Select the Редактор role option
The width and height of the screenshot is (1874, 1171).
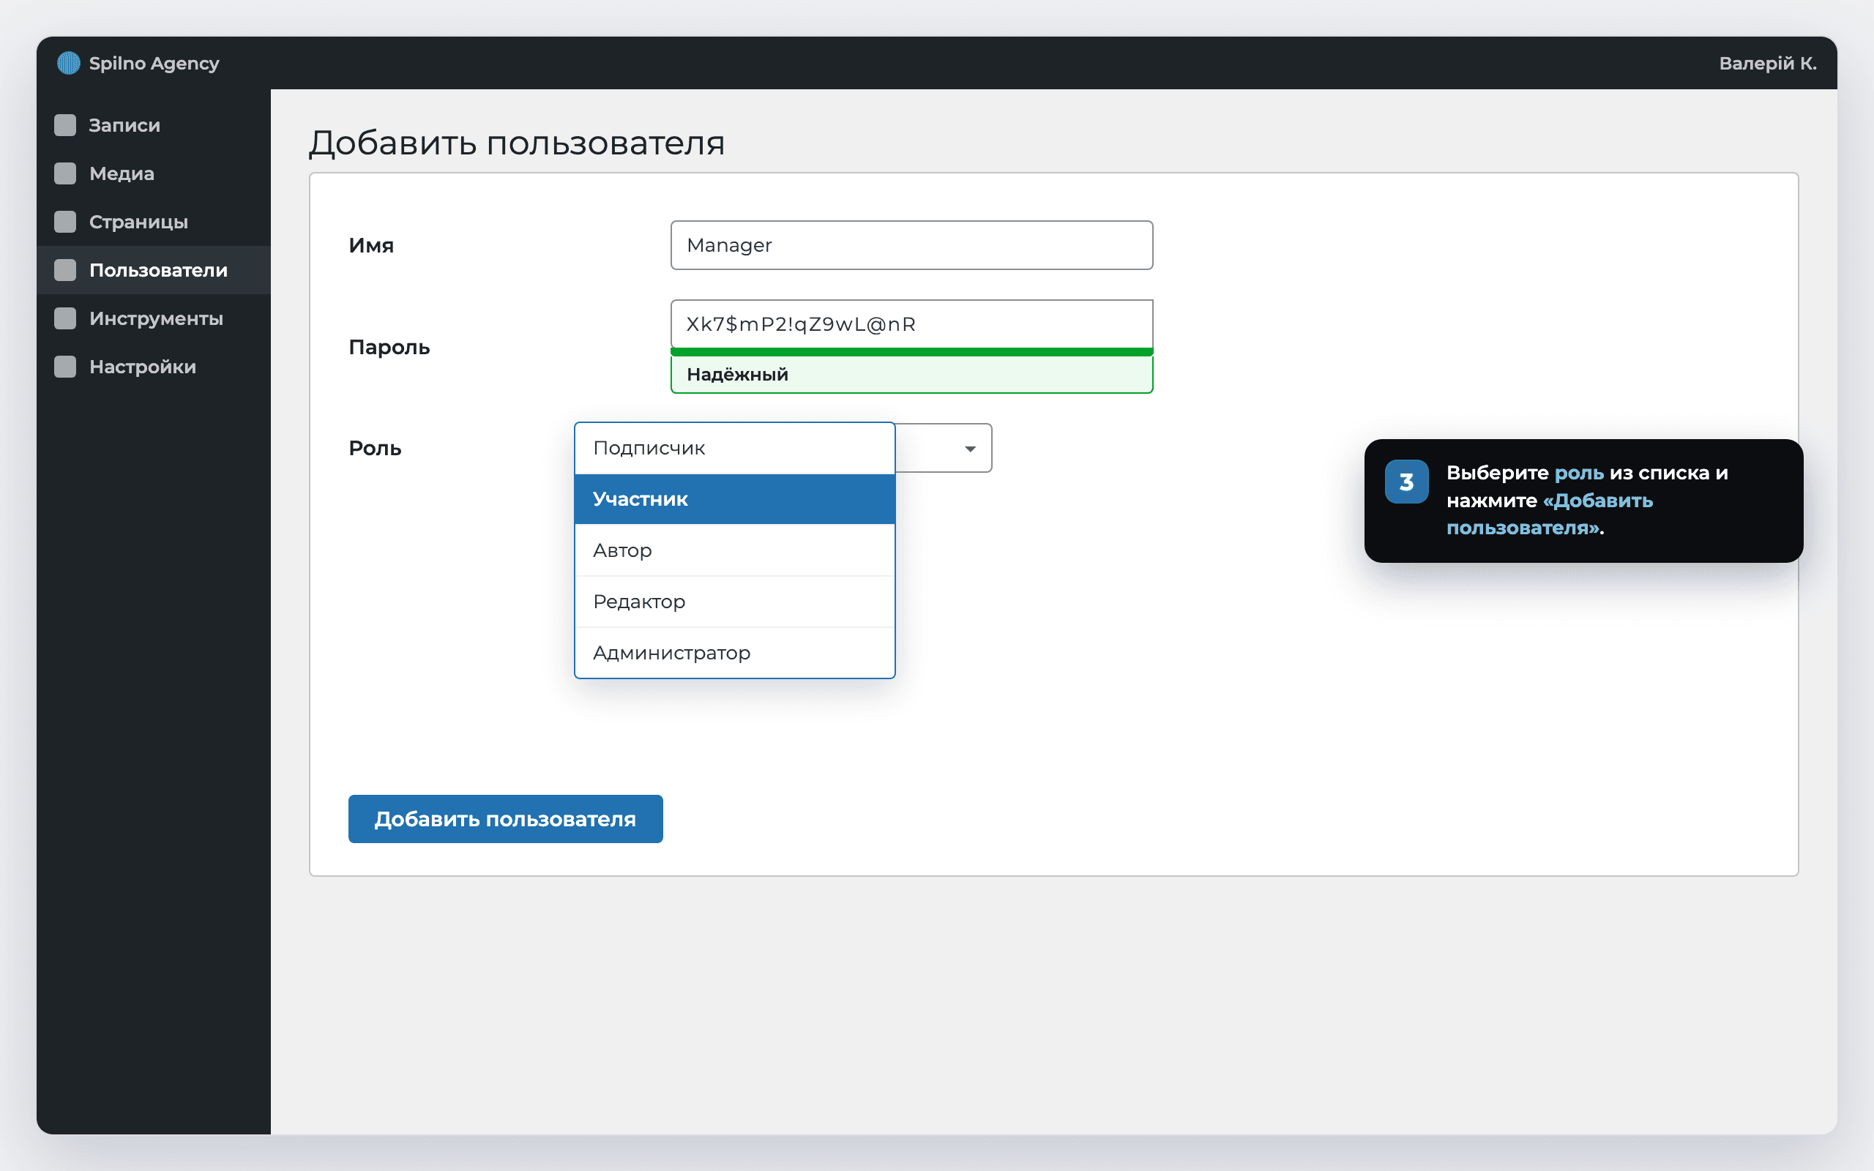[x=734, y=602]
